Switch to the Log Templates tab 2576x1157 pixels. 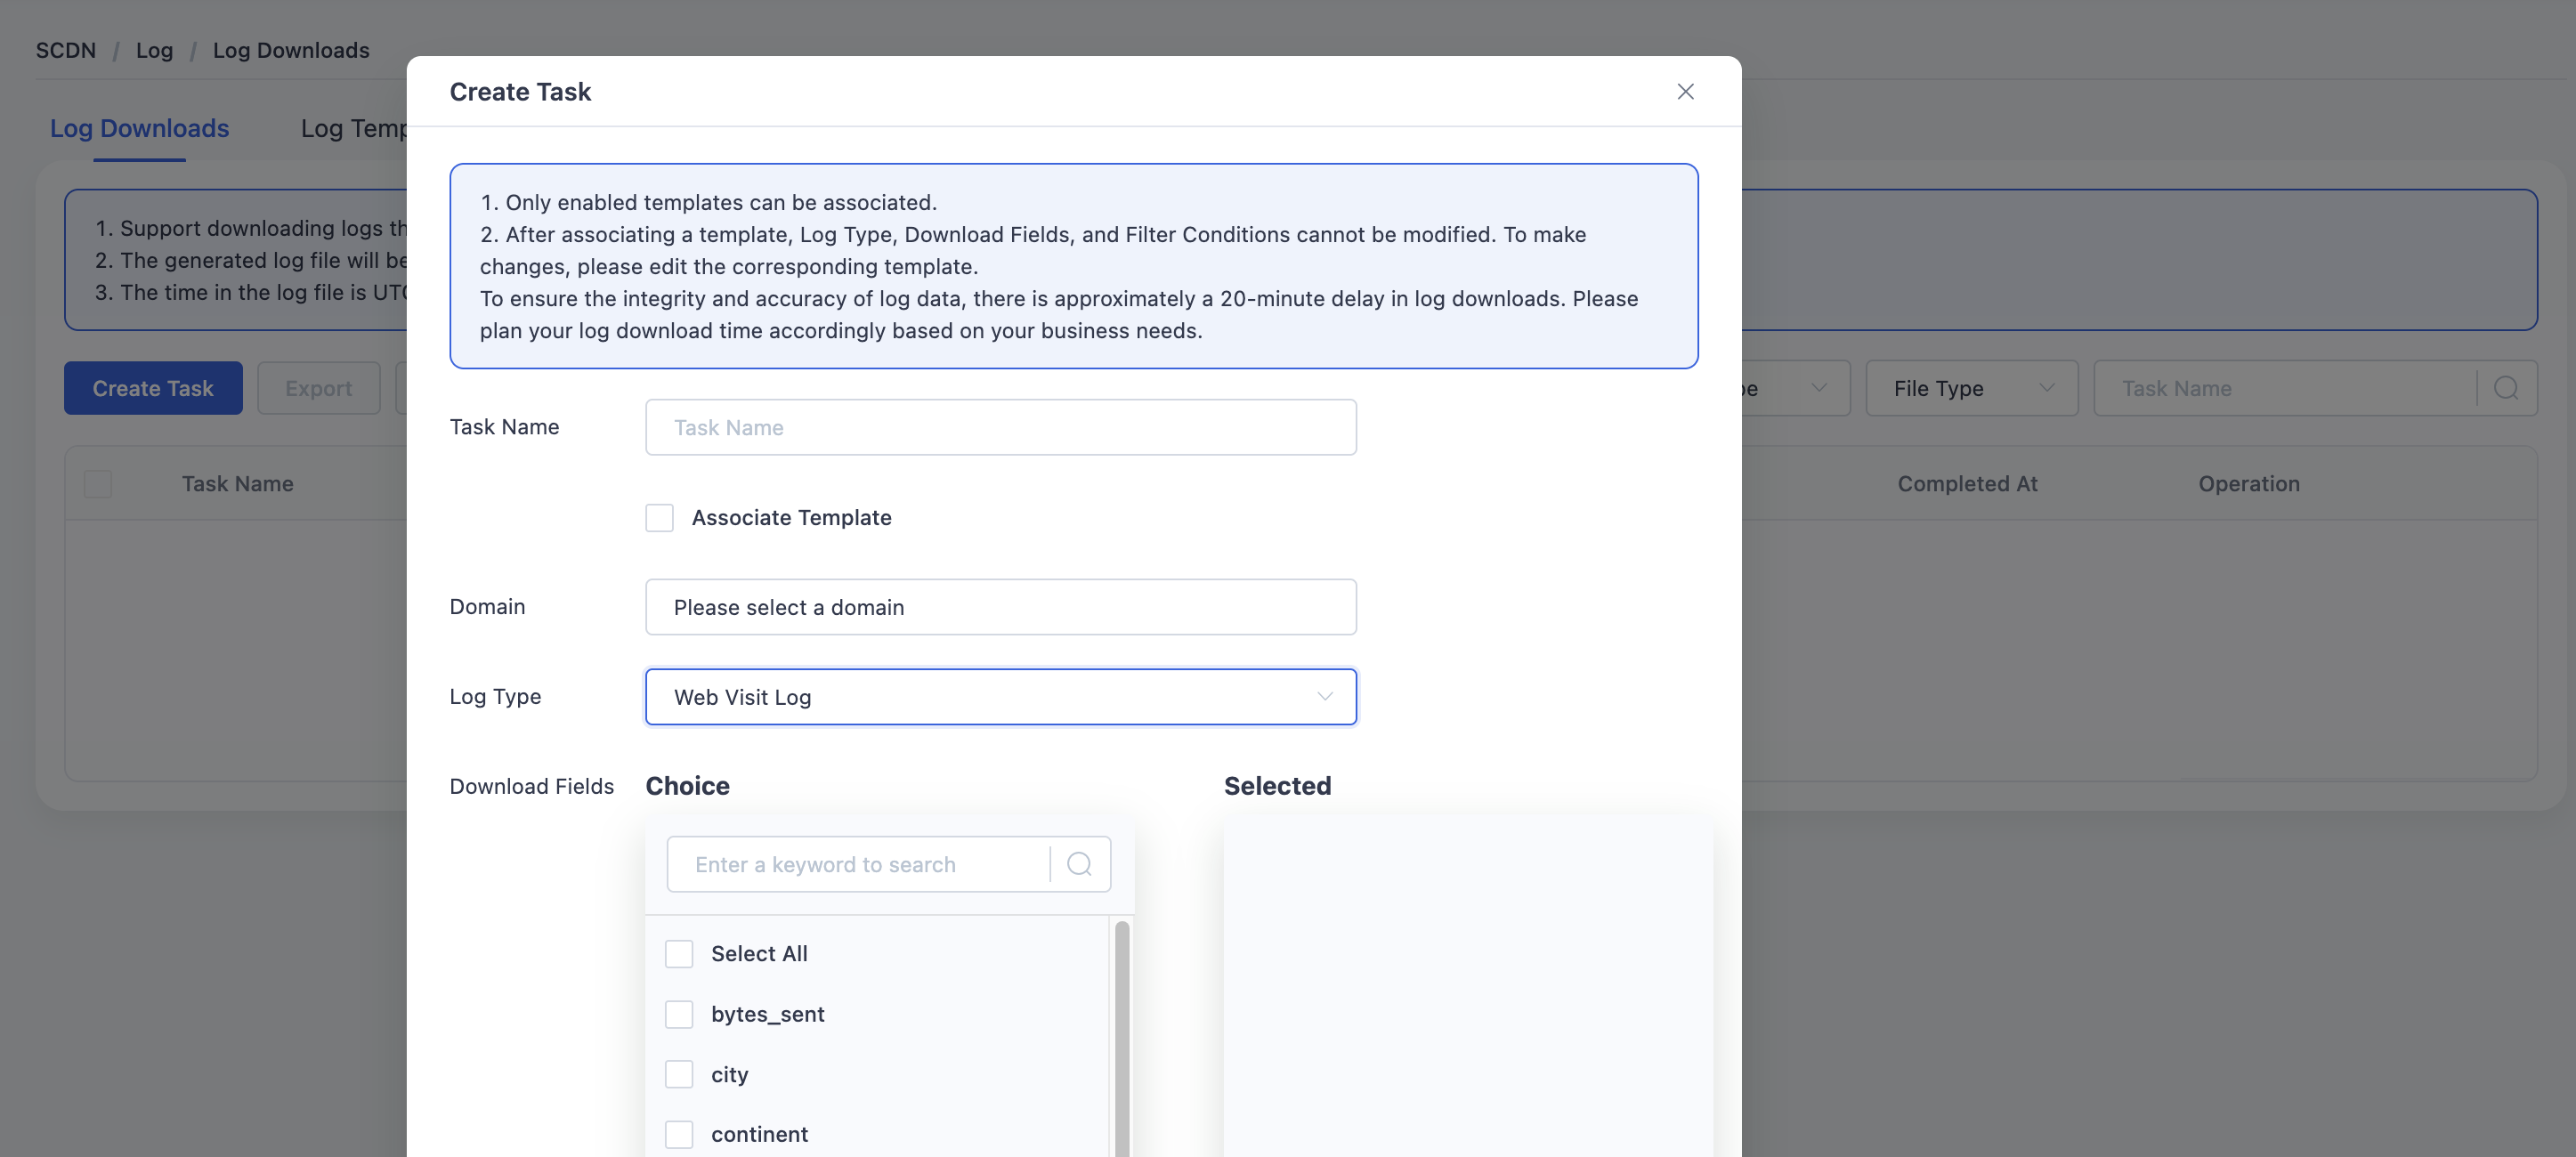point(354,129)
